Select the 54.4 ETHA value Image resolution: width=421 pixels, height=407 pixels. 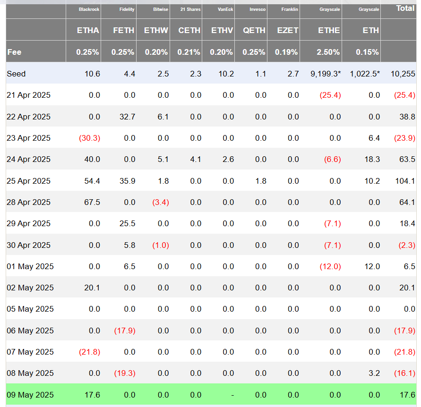click(x=92, y=181)
